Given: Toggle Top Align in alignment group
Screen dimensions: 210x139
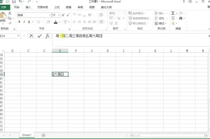Looking at the screenshot, I should [74, 14].
